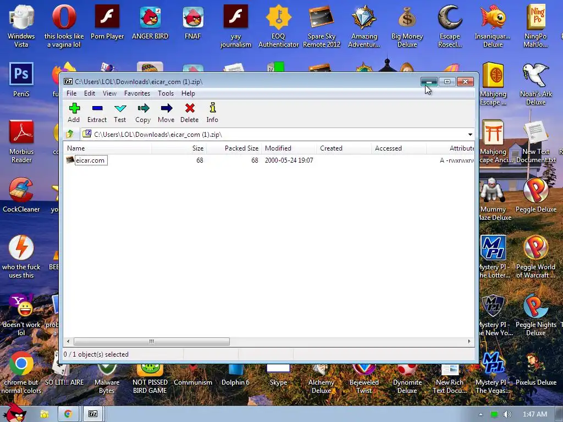Viewport: 563px width, 422px height.
Task: Select the eicar.com file row
Action: click(269, 160)
